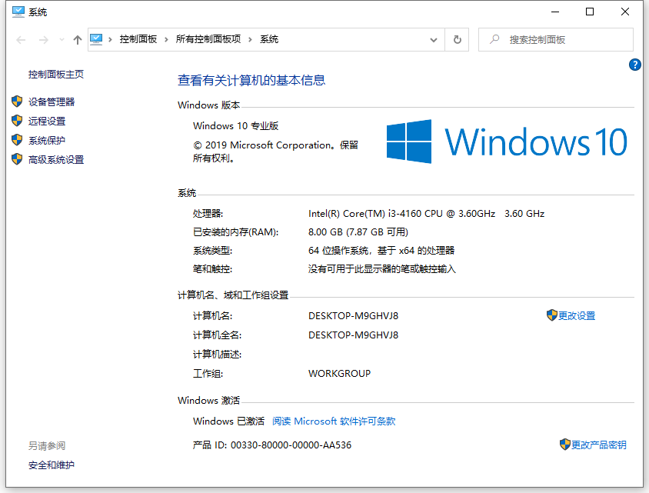Click the 查看有关计算机的基本信息 heading
This screenshot has width=649, height=493.
pos(251,80)
